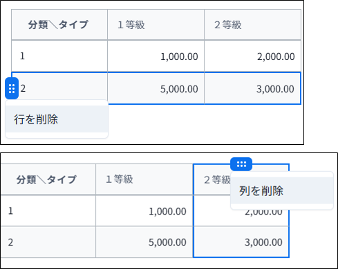Click the row drag handle icon beside row 2
338x269 pixels.
12,88
